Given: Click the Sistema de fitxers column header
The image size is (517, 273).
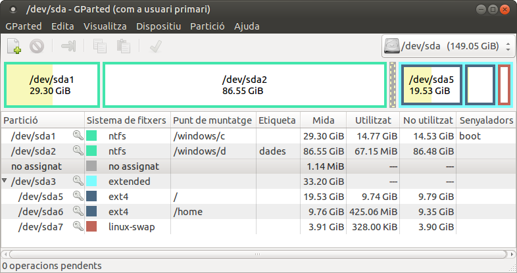Looking at the screenshot, I should point(127,120).
